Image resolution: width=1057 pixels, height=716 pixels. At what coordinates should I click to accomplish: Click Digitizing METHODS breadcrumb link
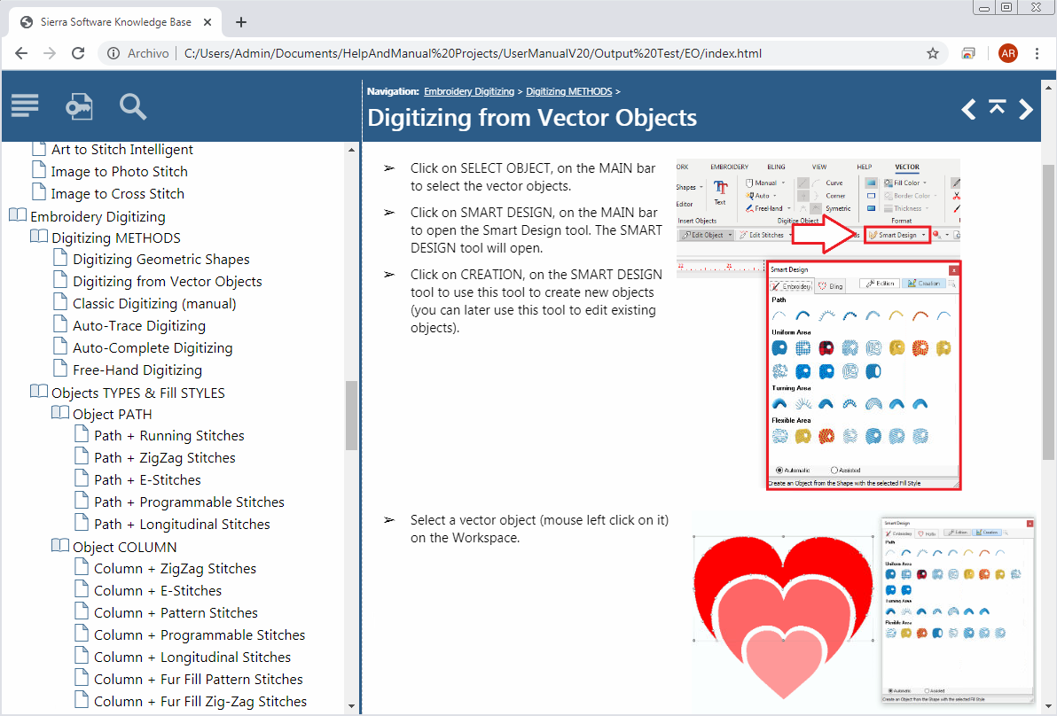(568, 91)
